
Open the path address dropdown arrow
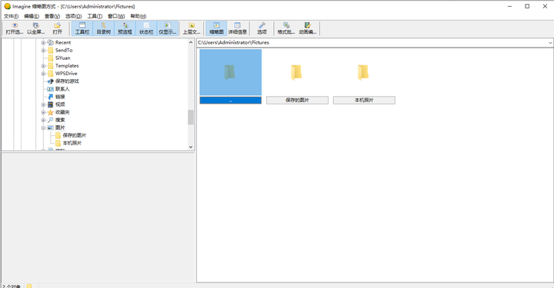click(x=549, y=43)
